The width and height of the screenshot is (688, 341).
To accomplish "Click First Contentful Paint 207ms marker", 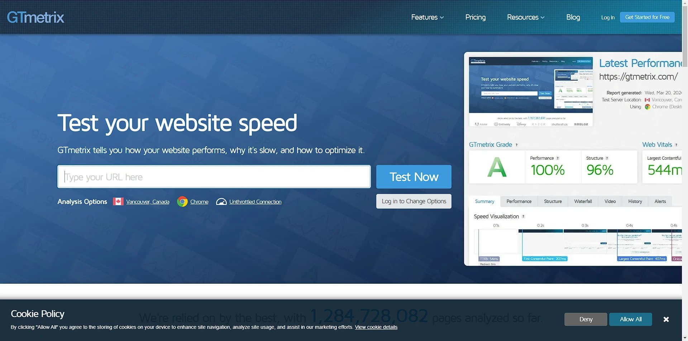I will 545,259.
